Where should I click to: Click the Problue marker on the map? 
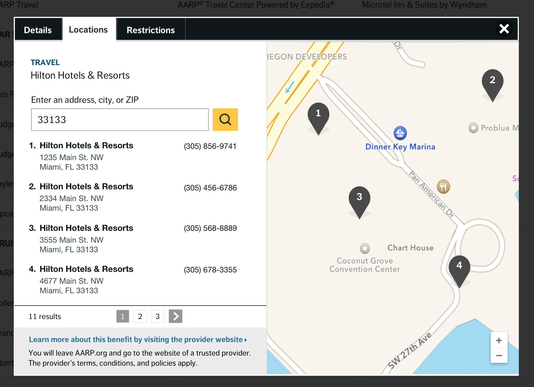click(x=474, y=128)
